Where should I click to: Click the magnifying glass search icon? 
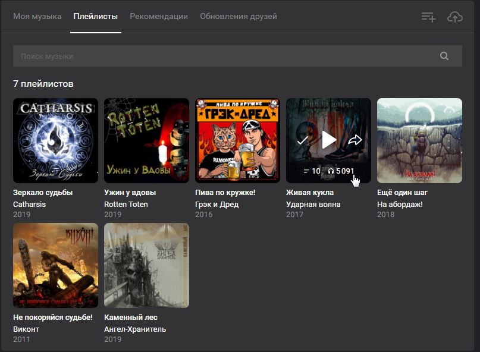click(x=444, y=56)
